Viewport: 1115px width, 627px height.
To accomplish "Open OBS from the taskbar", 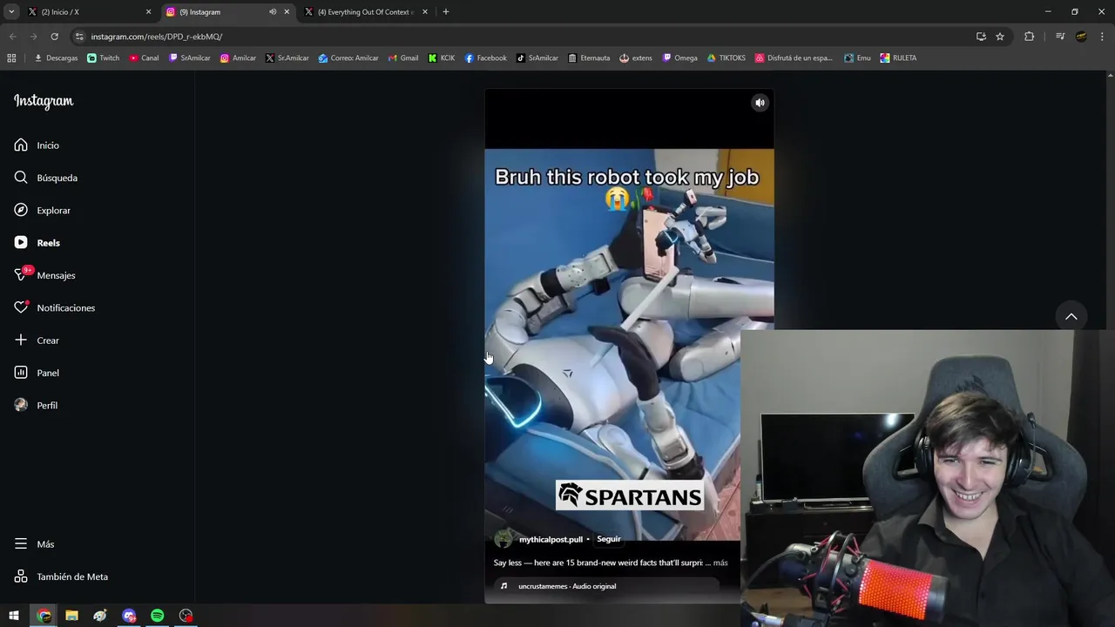I will [186, 616].
